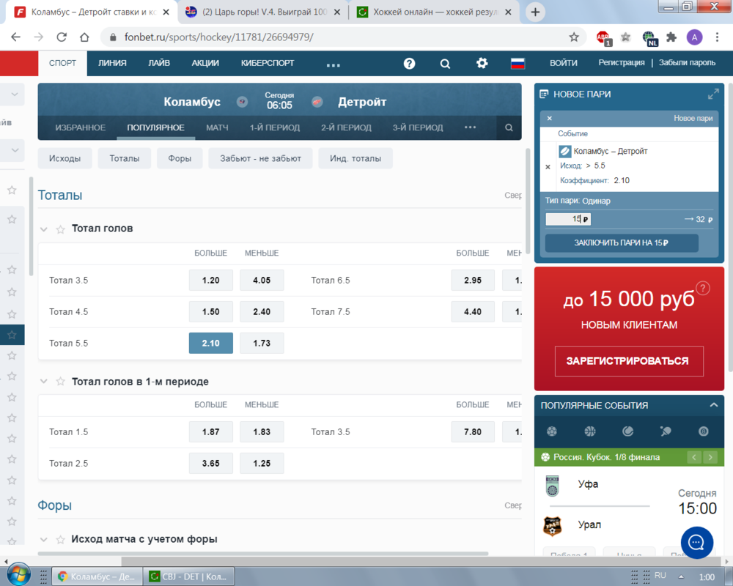Select first period Тотал 1.5 Больше 1.87
The height and width of the screenshot is (586, 733).
click(211, 431)
